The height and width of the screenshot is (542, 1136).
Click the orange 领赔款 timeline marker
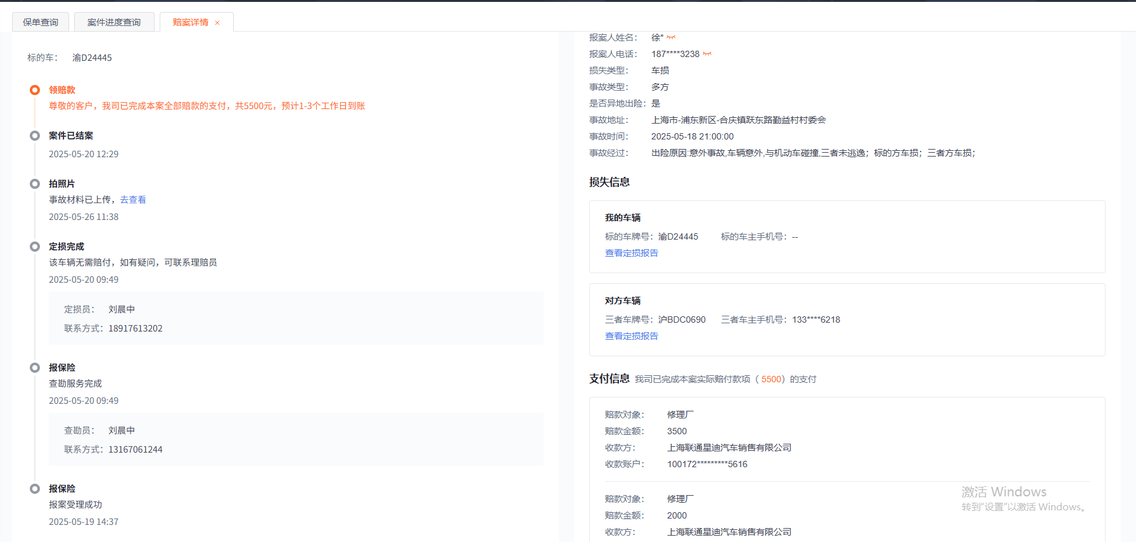pos(35,90)
